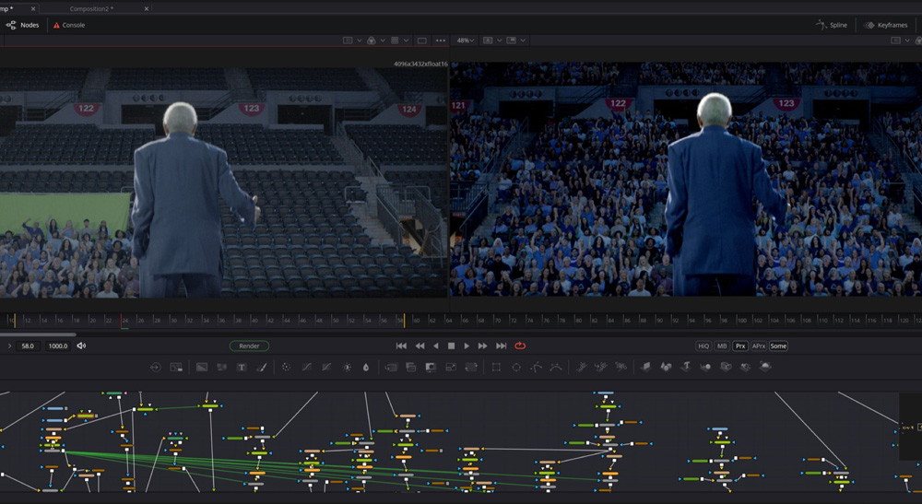Skip to the last frame
Screen dimensions: 922x504
pyautogui.click(x=501, y=346)
